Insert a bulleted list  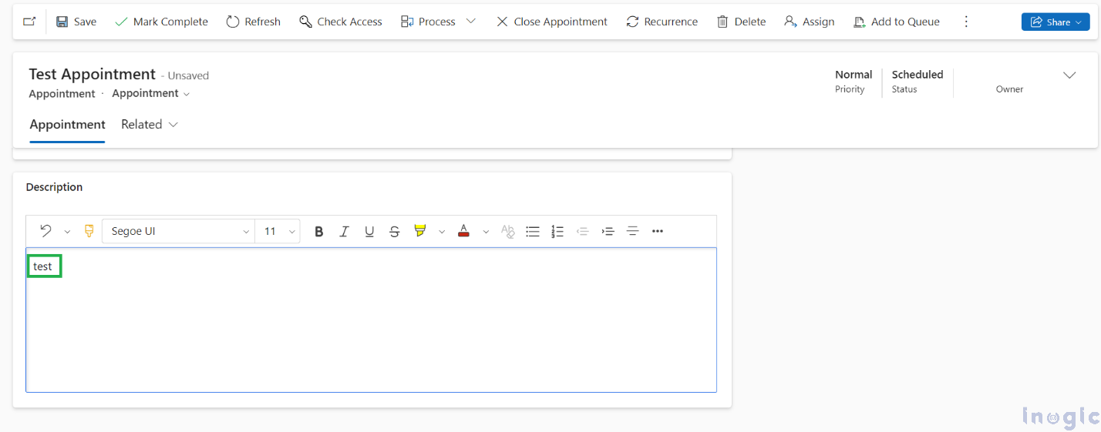click(x=532, y=231)
